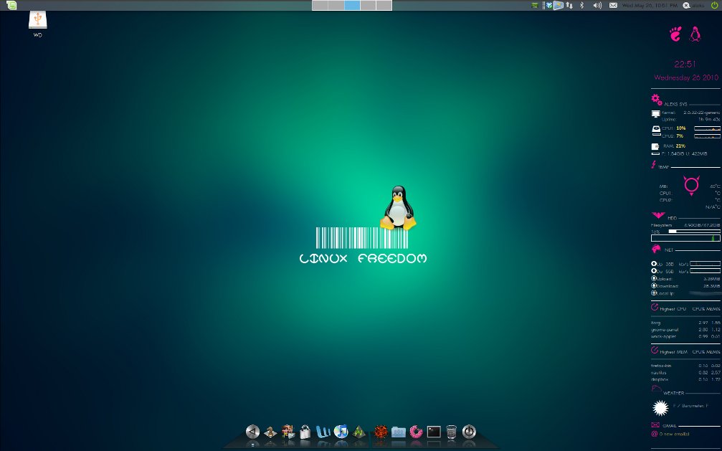Open the aleks user menu

(x=693, y=6)
